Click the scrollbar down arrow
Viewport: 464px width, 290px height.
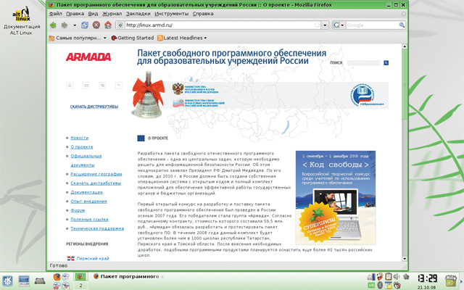(x=405, y=259)
